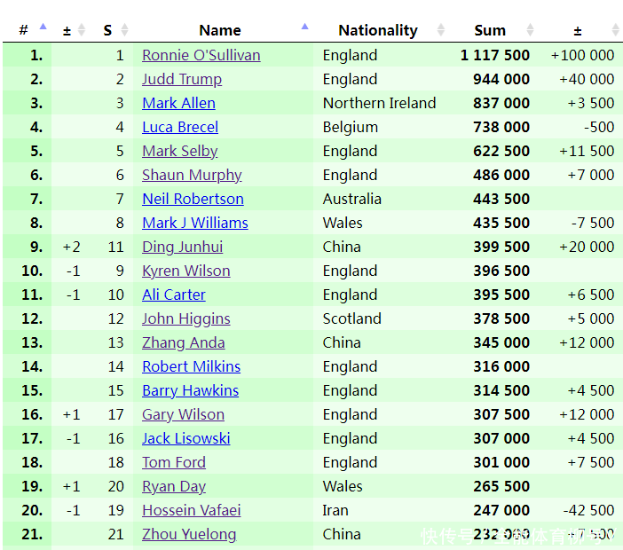Sort by rank number column arrow
The width and height of the screenshot is (623, 550).
(x=43, y=27)
